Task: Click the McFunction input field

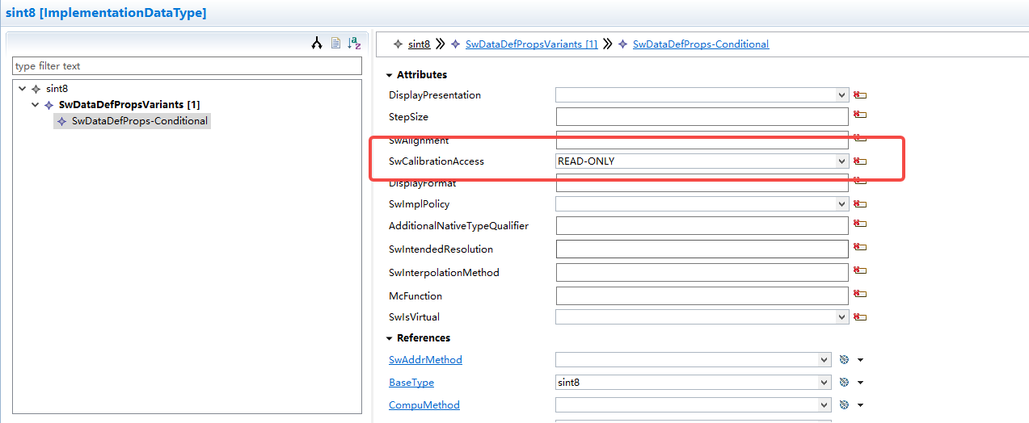Action: pyautogui.click(x=702, y=295)
